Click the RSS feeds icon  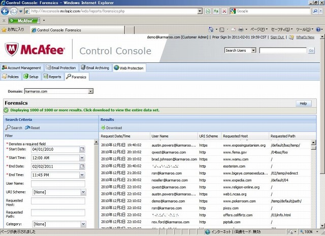pos(222,29)
